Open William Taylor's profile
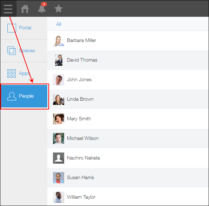Screen dimensions: 209x206 point(128,197)
